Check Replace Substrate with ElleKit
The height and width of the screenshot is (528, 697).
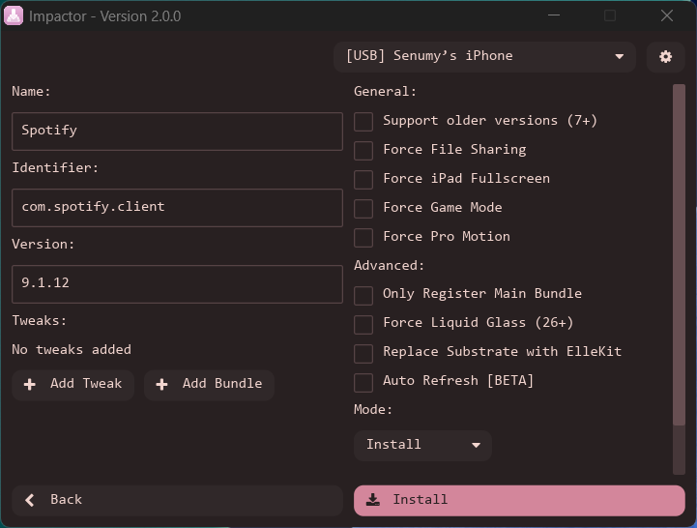pos(363,353)
